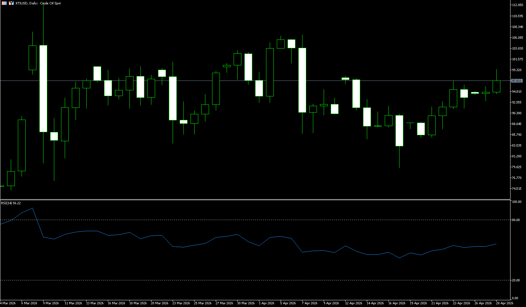The height and width of the screenshot is (307, 526).
Task: Click the RSI 80.00 level label
Action: [x=516, y=220]
